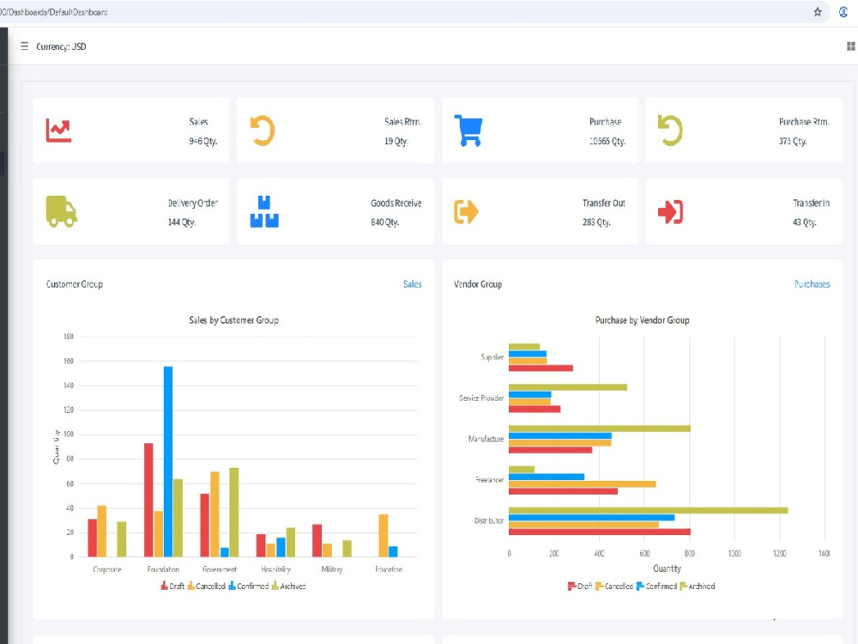Click the '840 Qty.' goods receive value

pyautogui.click(x=384, y=222)
